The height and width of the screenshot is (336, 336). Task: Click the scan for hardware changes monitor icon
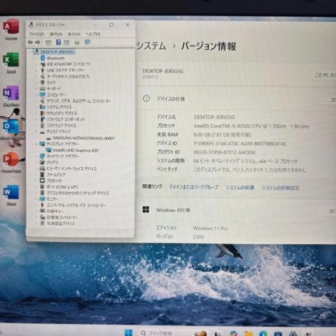pyautogui.click(x=87, y=42)
